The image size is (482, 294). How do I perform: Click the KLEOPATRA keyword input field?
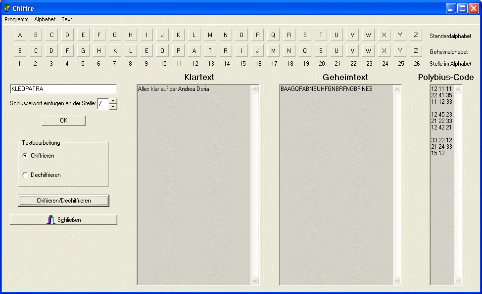[x=63, y=89]
